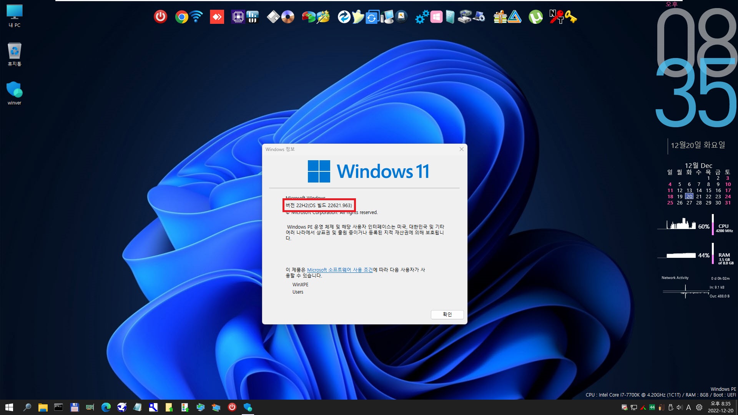Click the red power taskbar icon
This screenshot has width=738, height=415.
232,407
